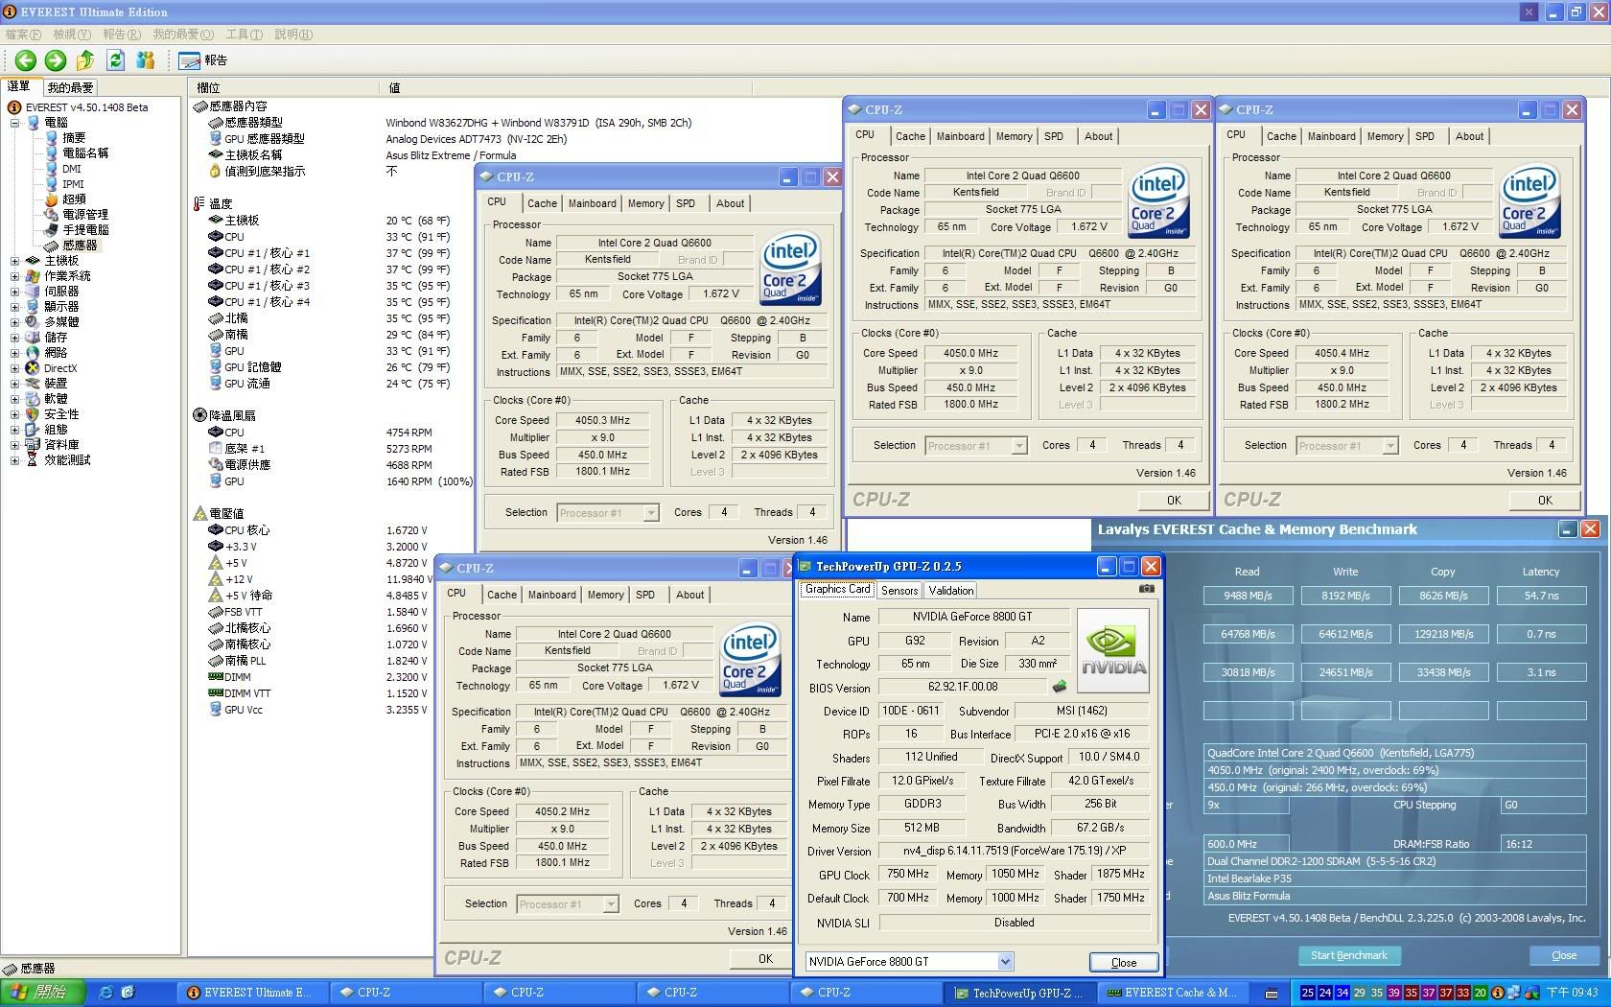Open Cache tab in the 4050.2 MHz CPU-Z window
This screenshot has height=1007, width=1611.
[x=502, y=595]
